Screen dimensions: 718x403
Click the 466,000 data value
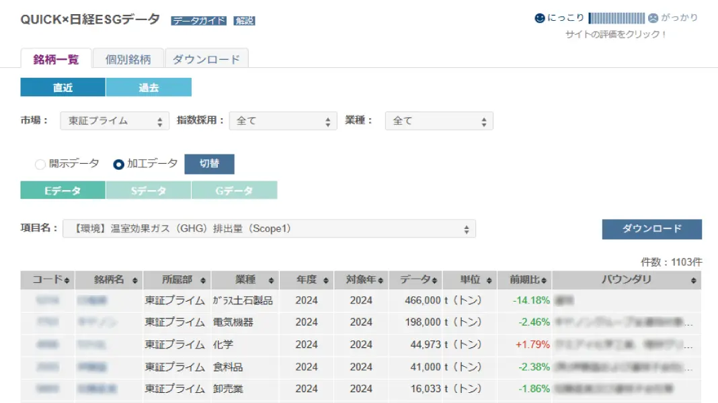(x=423, y=300)
